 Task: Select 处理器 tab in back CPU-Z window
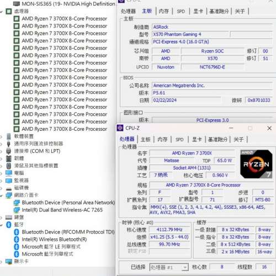tap(128, 11)
